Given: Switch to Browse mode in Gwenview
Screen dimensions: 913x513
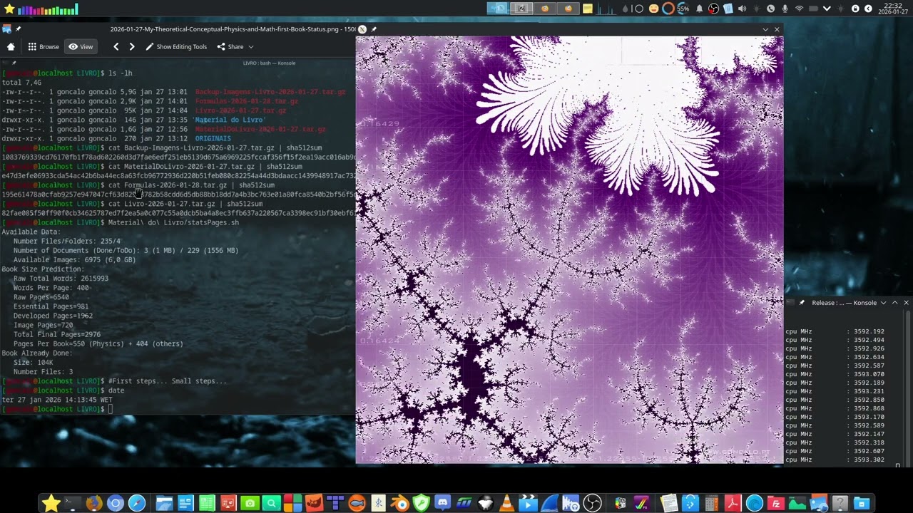Looking at the screenshot, I should coord(44,47).
